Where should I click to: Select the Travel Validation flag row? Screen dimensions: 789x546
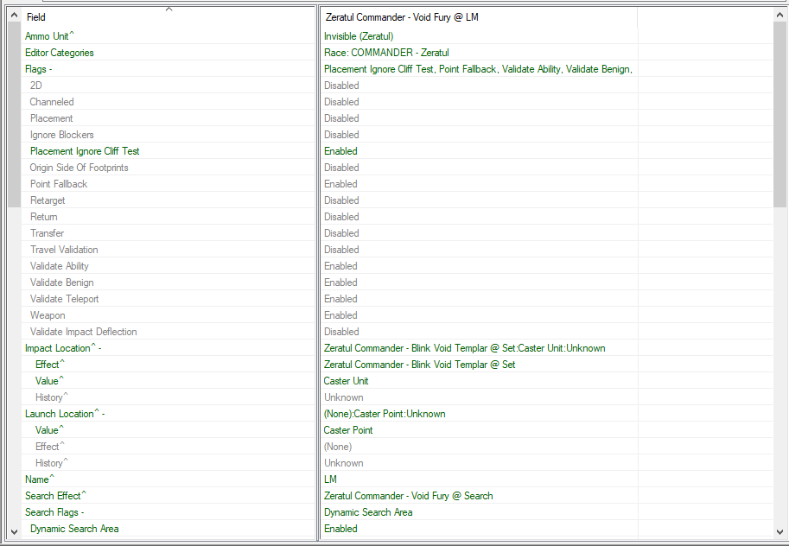(168, 250)
